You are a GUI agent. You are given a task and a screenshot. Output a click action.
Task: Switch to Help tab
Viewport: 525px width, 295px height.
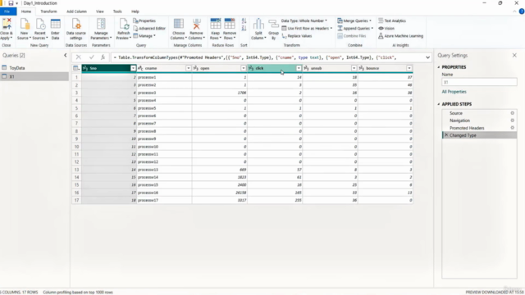pos(135,11)
